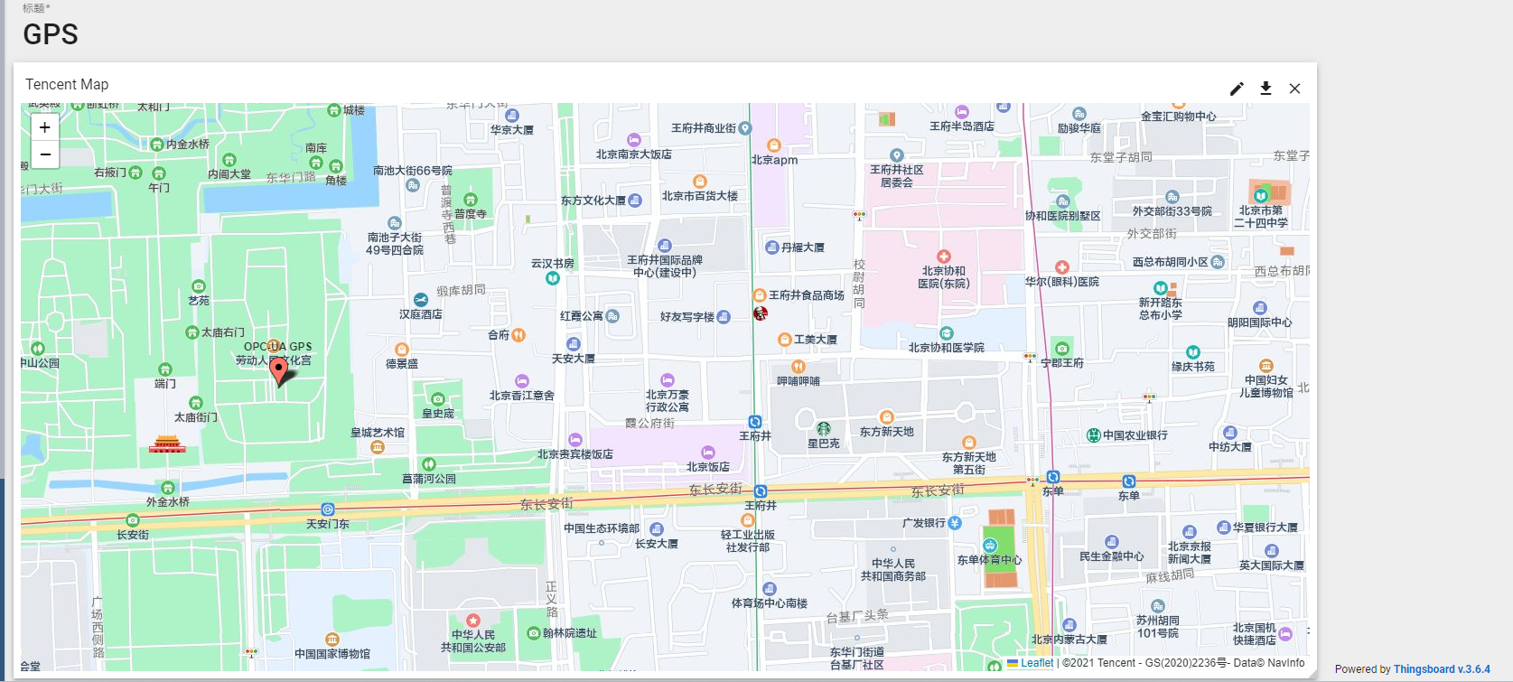Image resolution: width=1513 pixels, height=682 pixels.
Task: Click the 东方新天地 shopping icon
Action: pyautogui.click(x=887, y=417)
